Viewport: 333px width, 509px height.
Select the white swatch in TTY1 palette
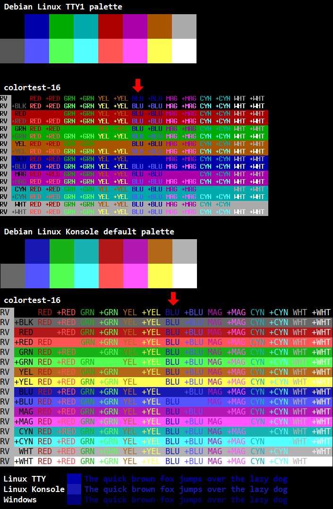[x=184, y=51]
